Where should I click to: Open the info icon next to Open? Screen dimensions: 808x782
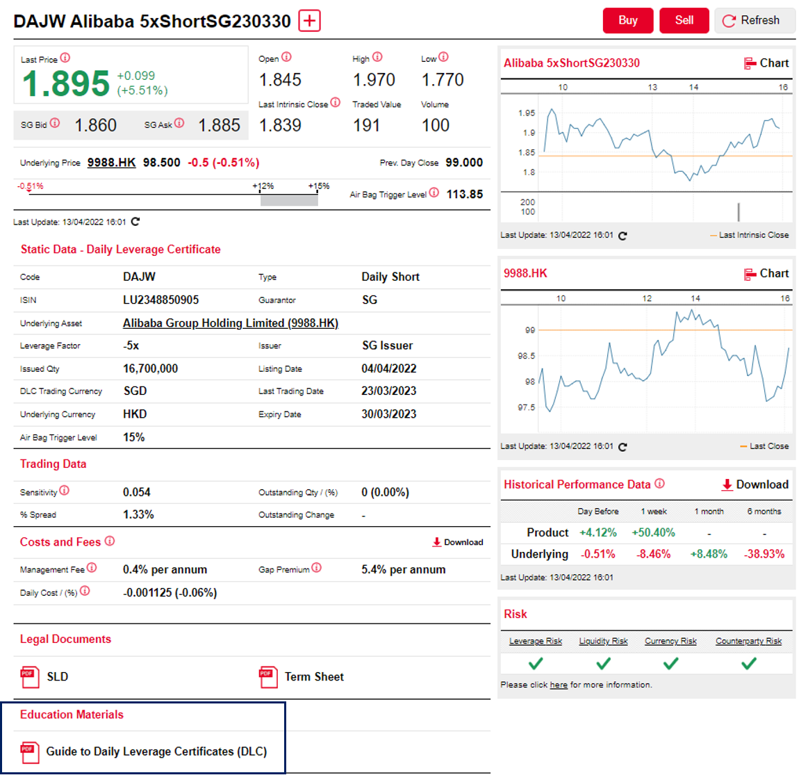[286, 57]
